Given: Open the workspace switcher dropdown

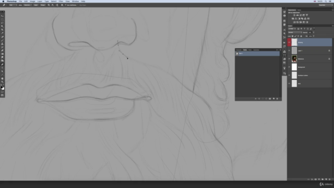Looking at the screenshot, I should 325,5.
